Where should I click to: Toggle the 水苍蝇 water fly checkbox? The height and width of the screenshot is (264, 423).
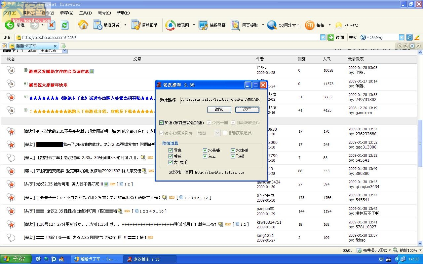(205, 150)
